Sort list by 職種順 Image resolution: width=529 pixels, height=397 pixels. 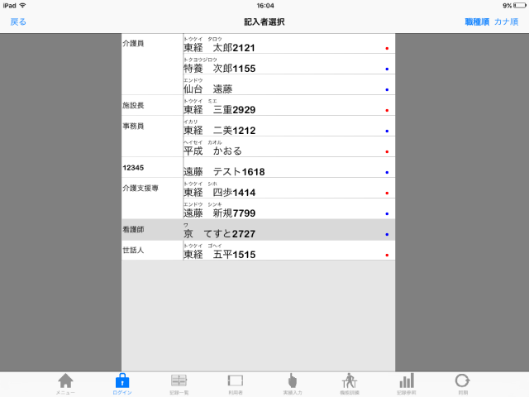click(x=477, y=22)
